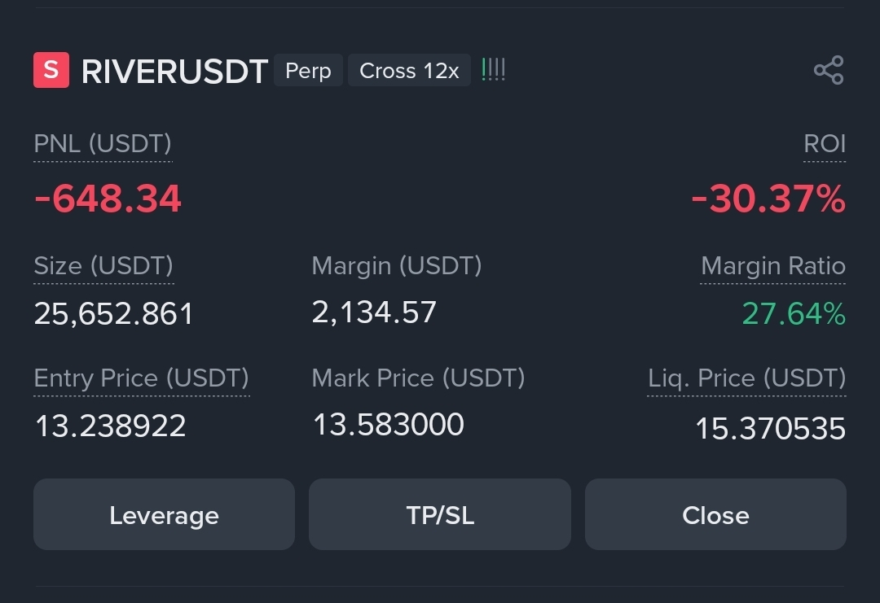880x603 pixels.
Task: Click the red S short-side badge
Action: [x=51, y=70]
